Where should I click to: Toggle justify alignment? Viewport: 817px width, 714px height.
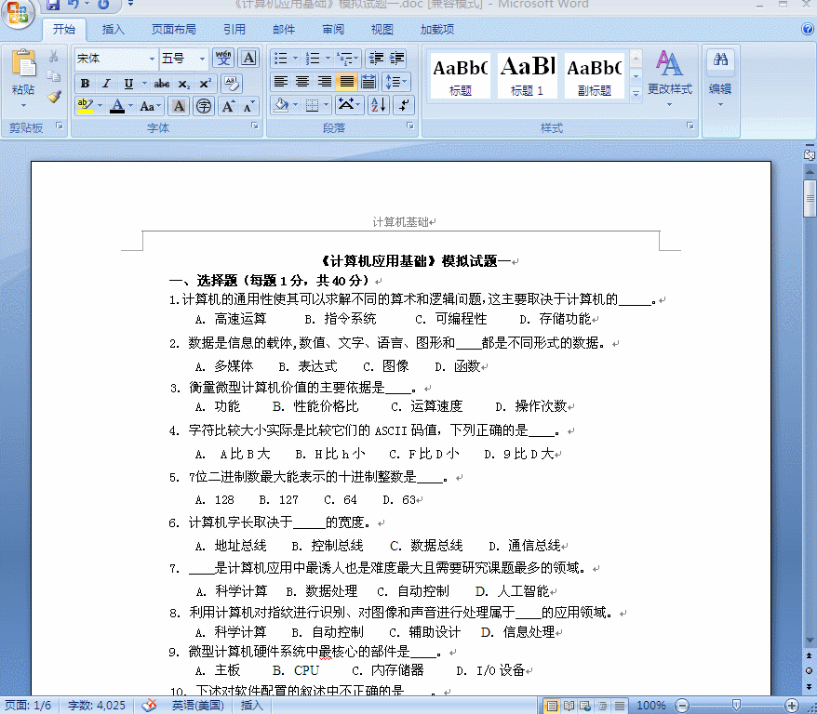[346, 82]
